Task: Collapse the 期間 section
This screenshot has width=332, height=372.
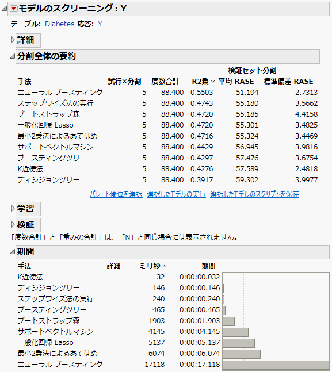Action: pyautogui.click(x=12, y=252)
